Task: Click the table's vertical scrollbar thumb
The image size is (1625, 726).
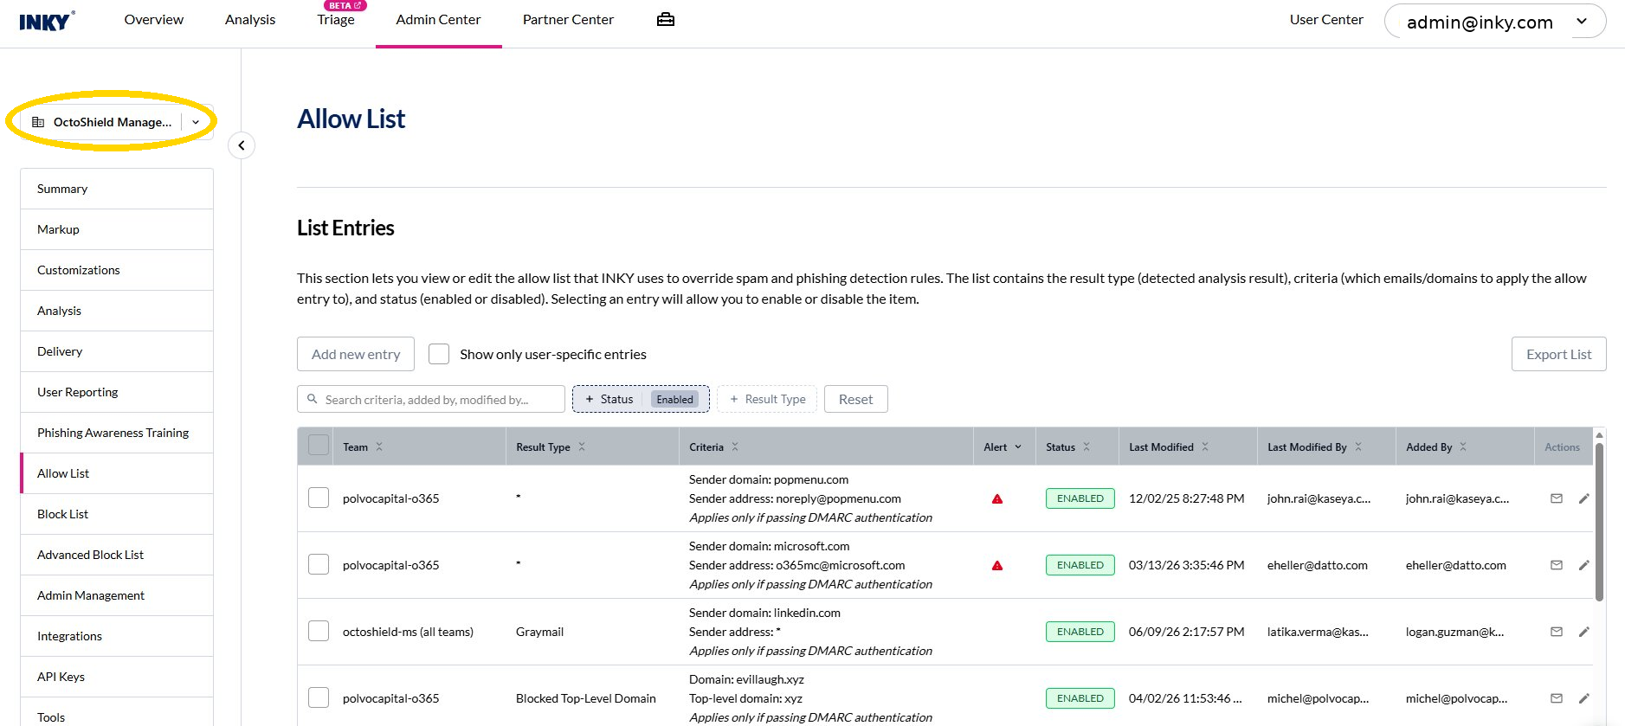Action: point(1599,521)
